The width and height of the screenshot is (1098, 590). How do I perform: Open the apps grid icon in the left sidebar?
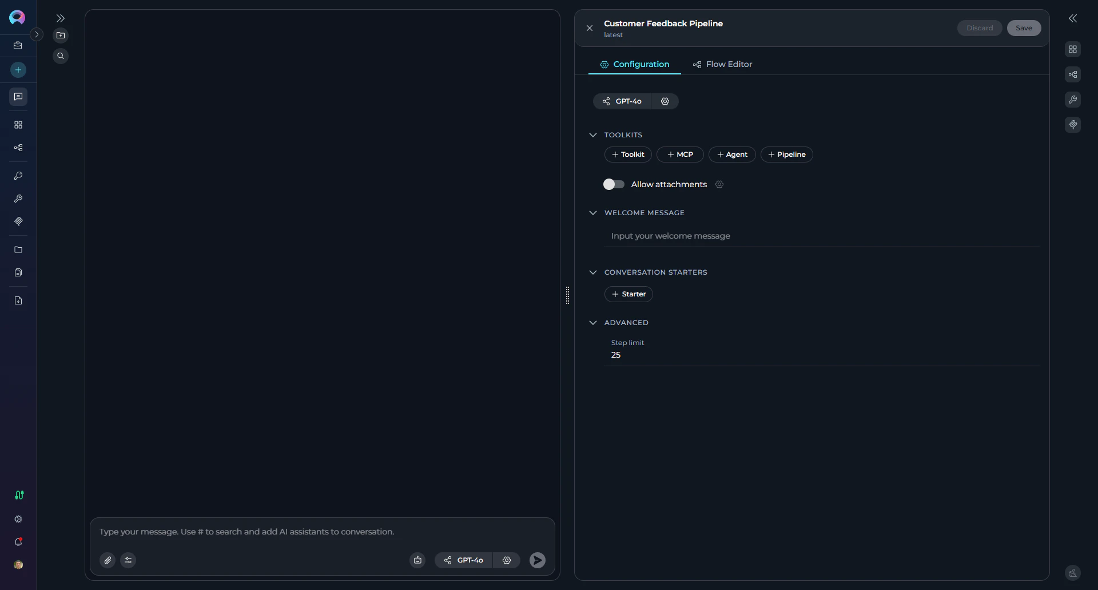tap(18, 124)
